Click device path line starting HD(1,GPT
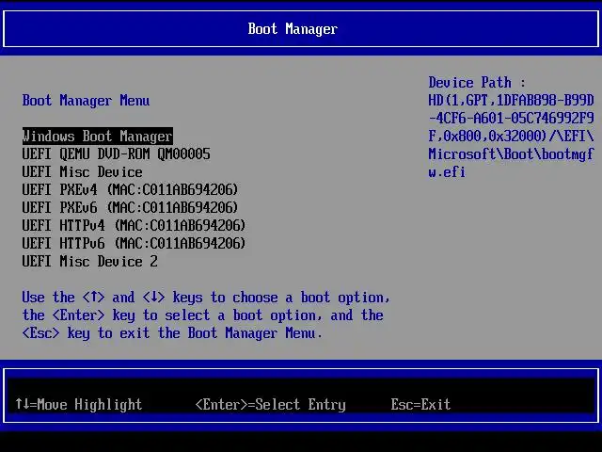602x452 pixels. 511,101
